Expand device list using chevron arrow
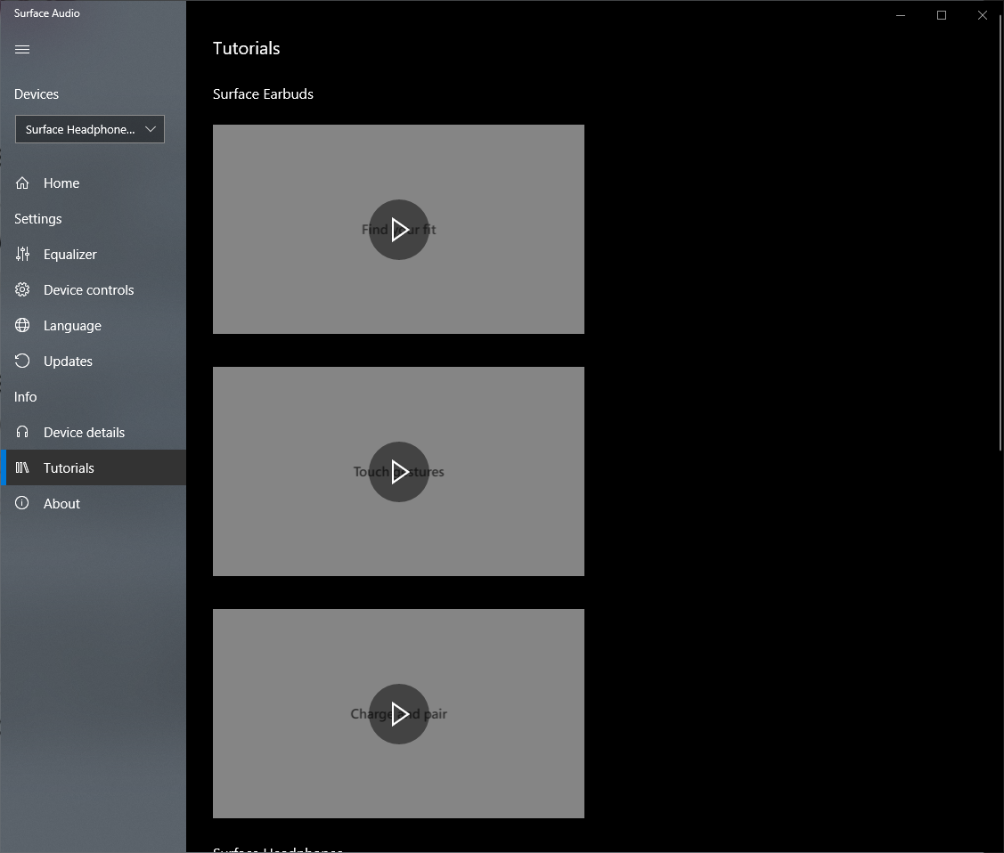The width and height of the screenshot is (1004, 853). 151,129
